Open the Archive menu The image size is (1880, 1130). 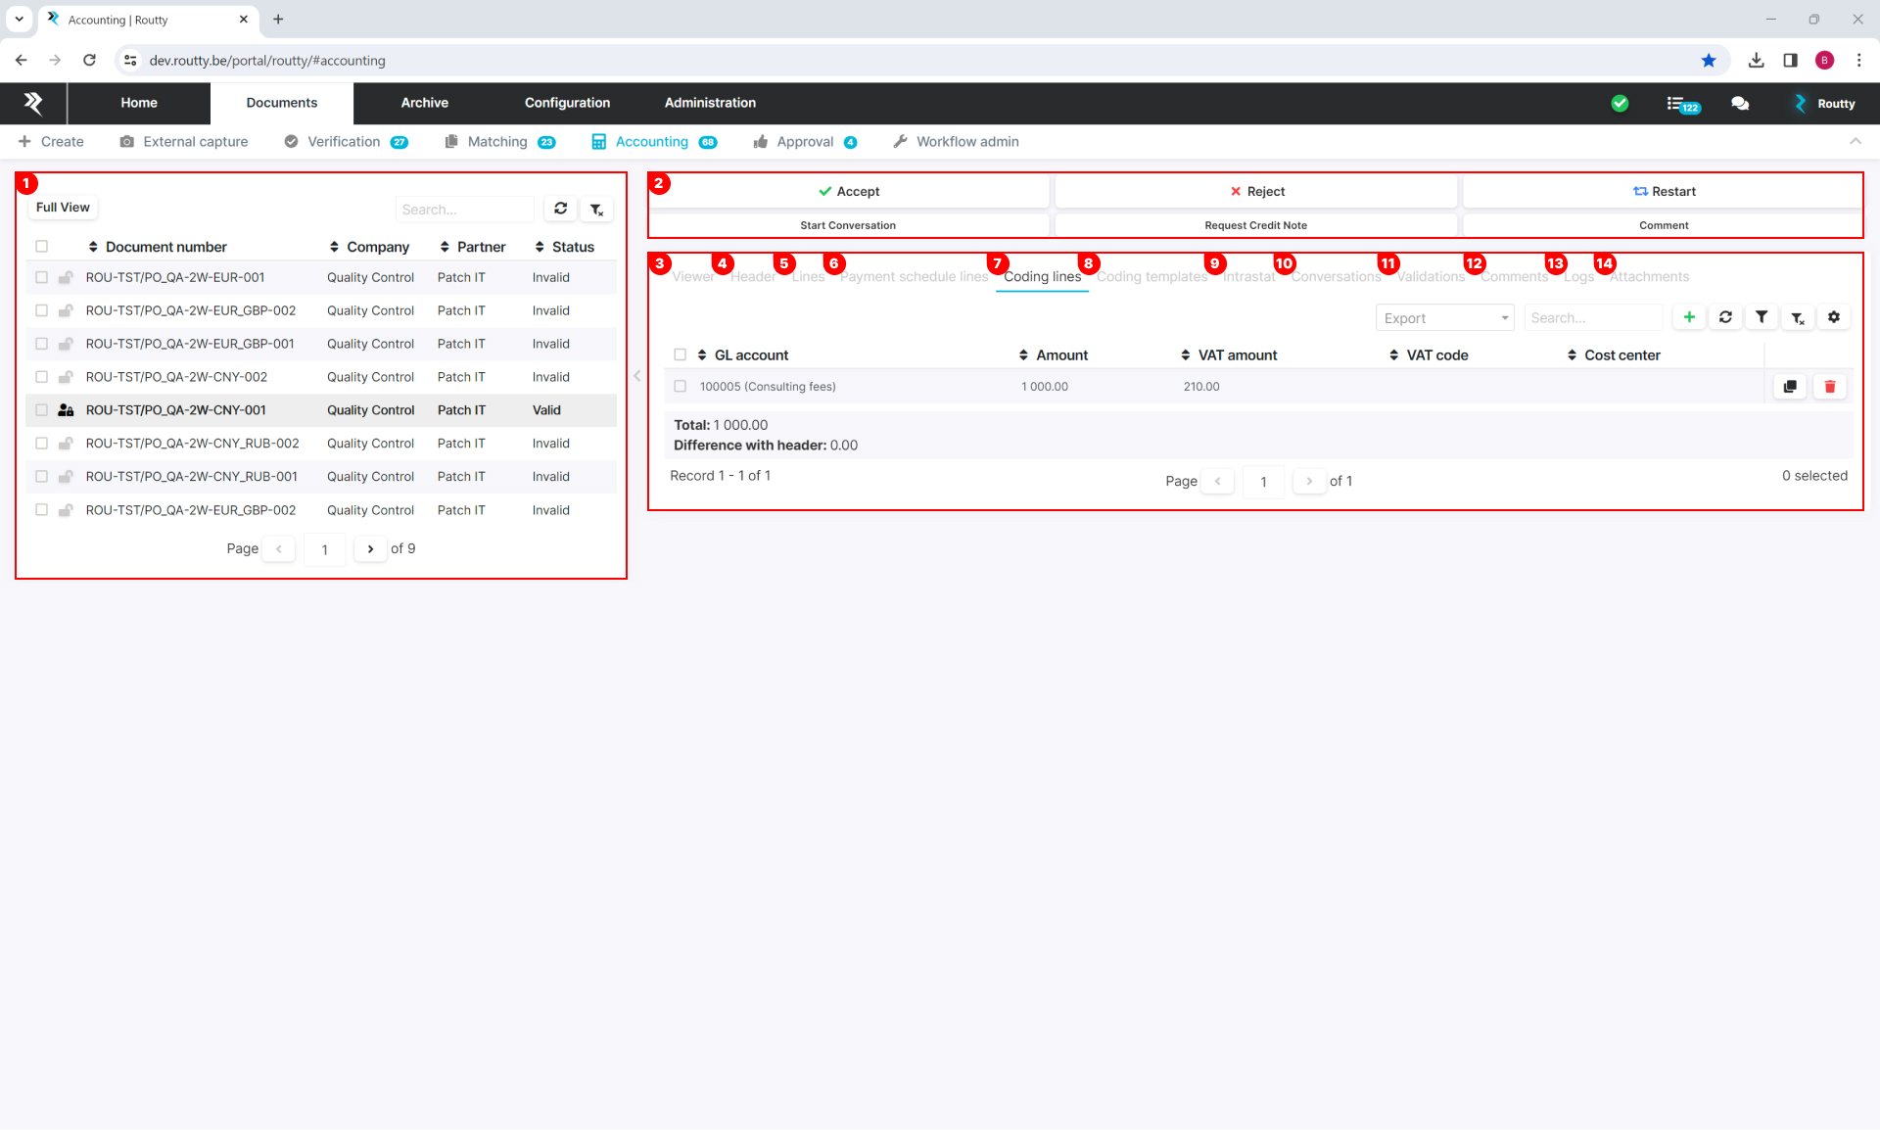(x=424, y=103)
